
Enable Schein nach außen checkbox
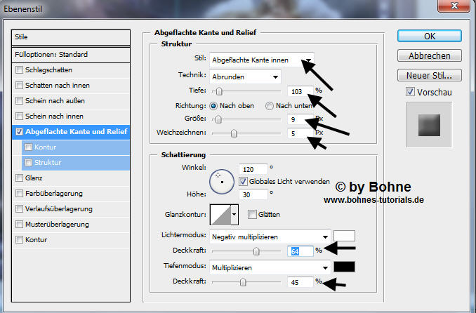click(x=19, y=100)
